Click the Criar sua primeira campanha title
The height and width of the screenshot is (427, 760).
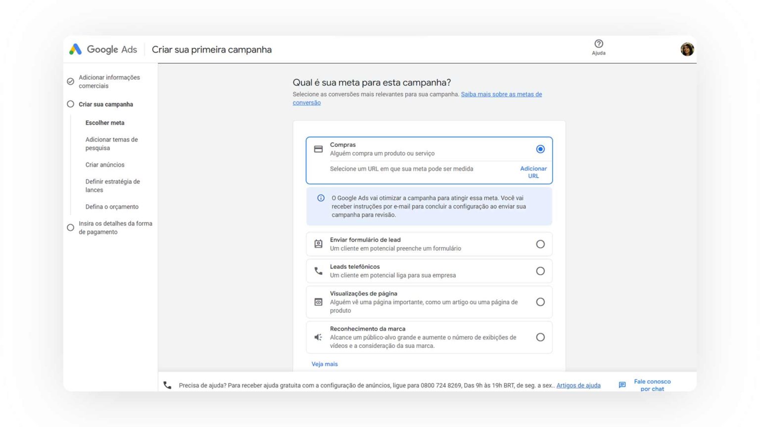pyautogui.click(x=212, y=49)
